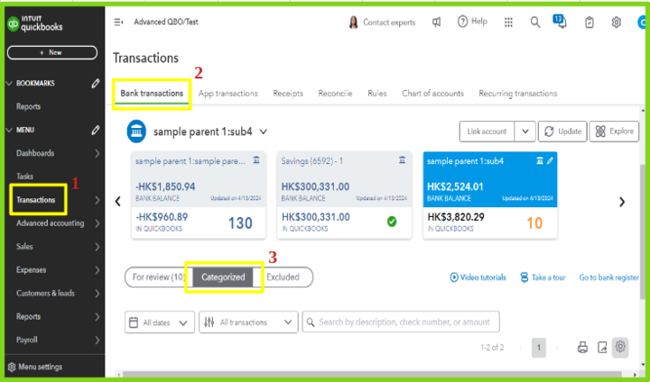Screen dimensions: 650x382
Task: Open Tasks in the sidebar
Action: 25,177
